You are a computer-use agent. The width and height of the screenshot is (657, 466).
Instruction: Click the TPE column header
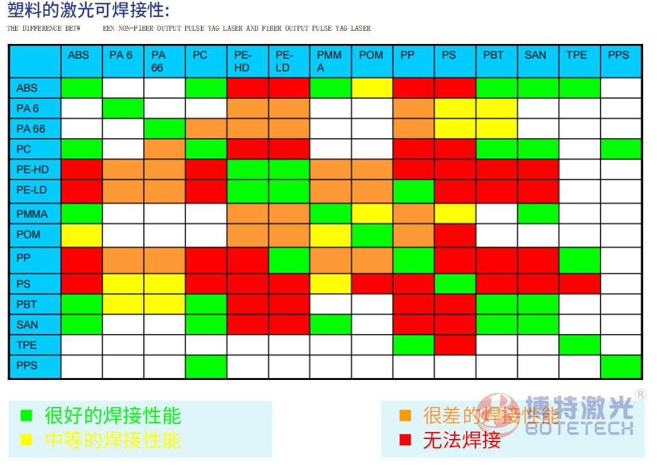(580, 62)
